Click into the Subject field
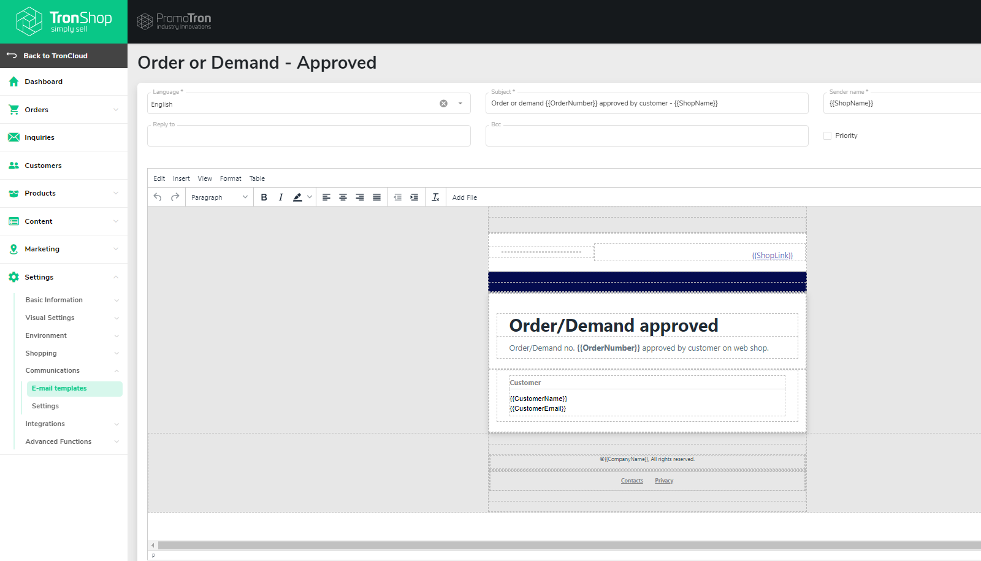Viewport: 981px width, 561px height. (x=647, y=103)
